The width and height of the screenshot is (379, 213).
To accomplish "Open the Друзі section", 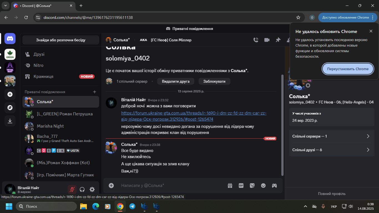I will click(61, 54).
